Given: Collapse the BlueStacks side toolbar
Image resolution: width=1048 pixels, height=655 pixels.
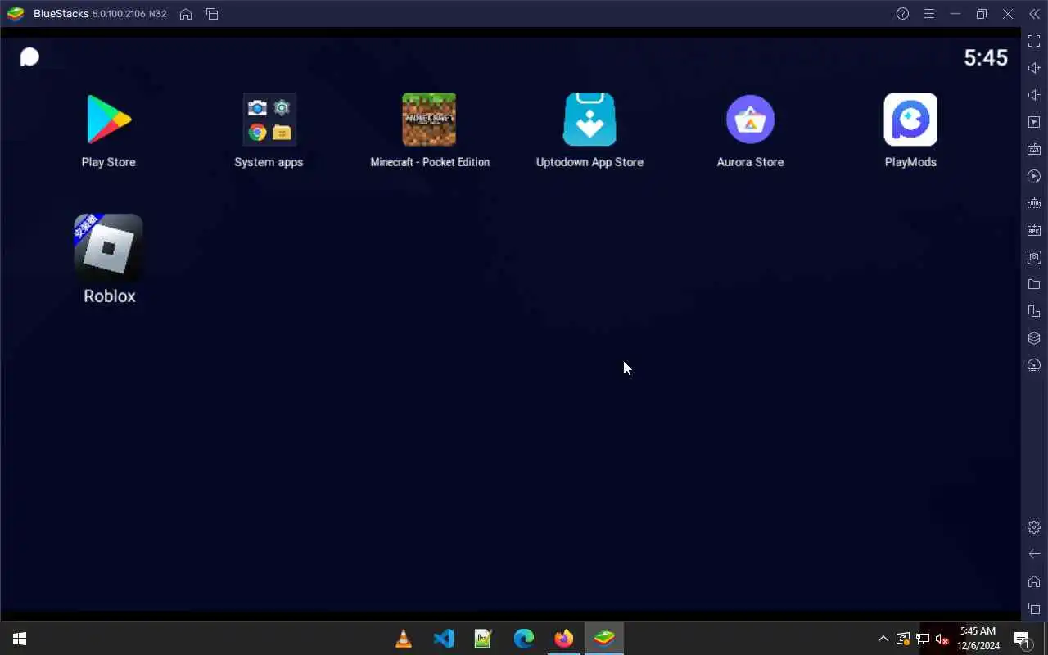Looking at the screenshot, I should coord(1034,14).
